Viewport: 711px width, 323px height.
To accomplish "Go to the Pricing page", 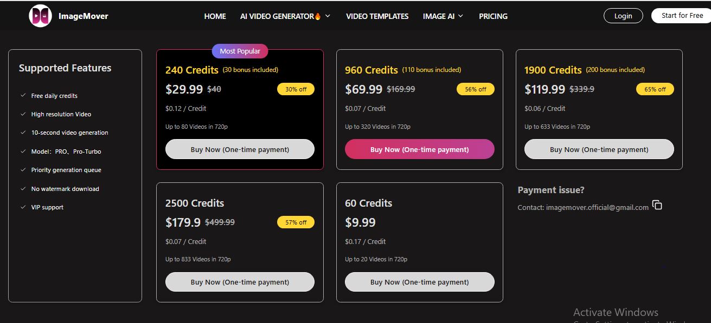I will click(493, 16).
